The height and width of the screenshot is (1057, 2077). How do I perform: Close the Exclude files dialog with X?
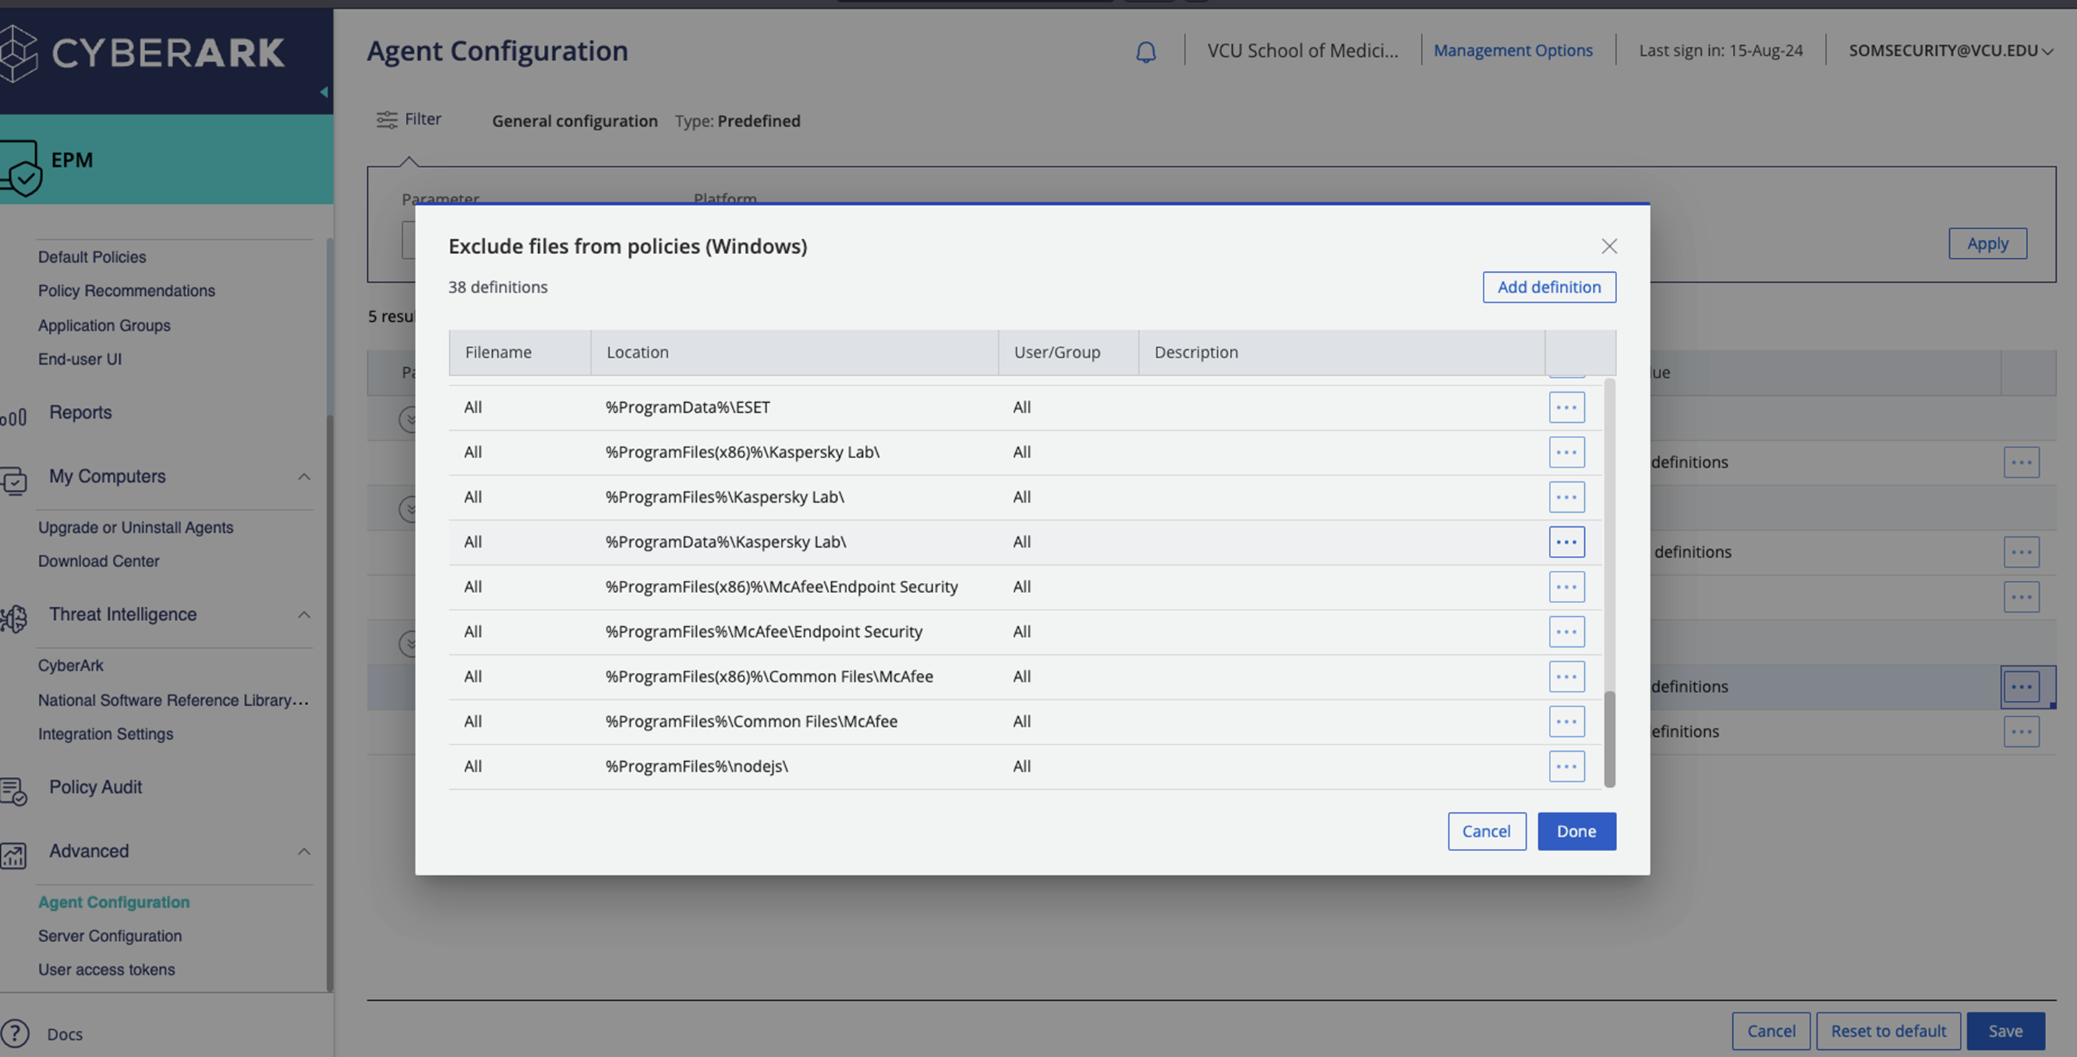[1609, 246]
